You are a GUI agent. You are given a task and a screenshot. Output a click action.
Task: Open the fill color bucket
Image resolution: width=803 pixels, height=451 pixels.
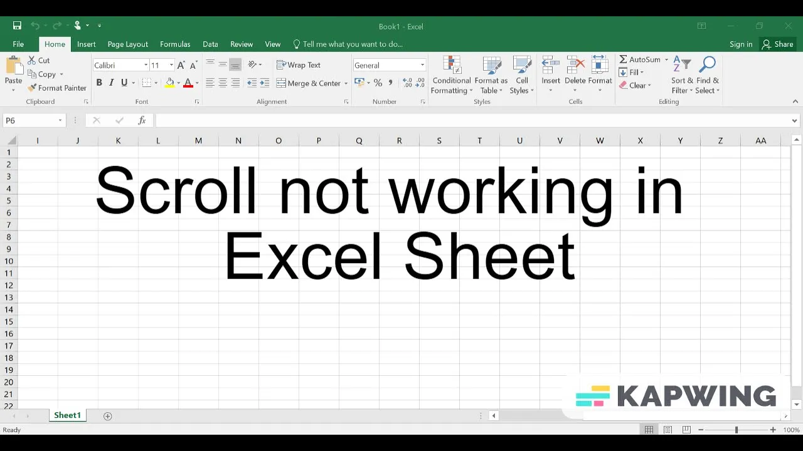tap(169, 83)
